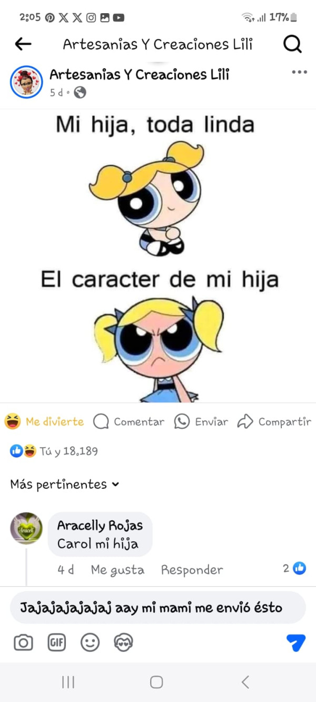The image size is (316, 702).
Task: Open the post's three-dot options menu
Action: pyautogui.click(x=299, y=72)
